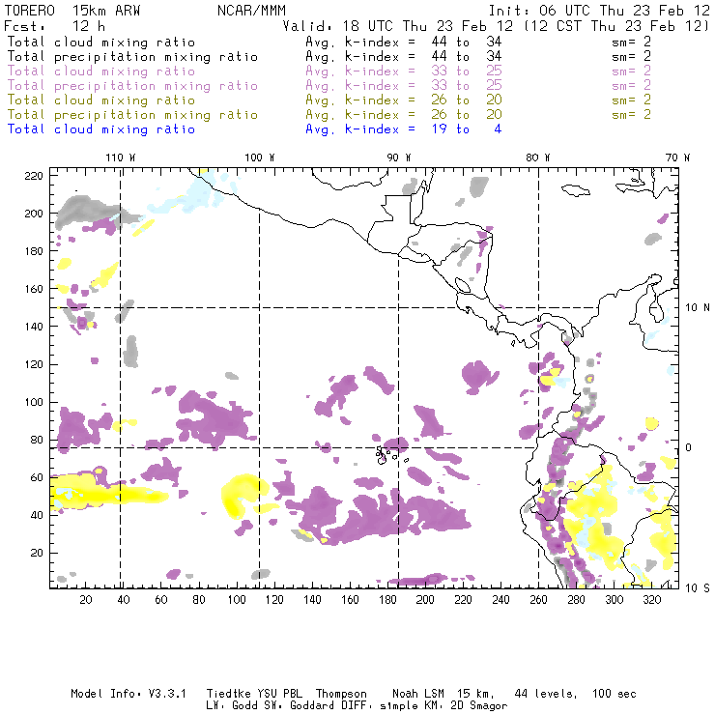The image size is (715, 715).
Task: Select x-axis tick label "300"
Action: [615, 600]
